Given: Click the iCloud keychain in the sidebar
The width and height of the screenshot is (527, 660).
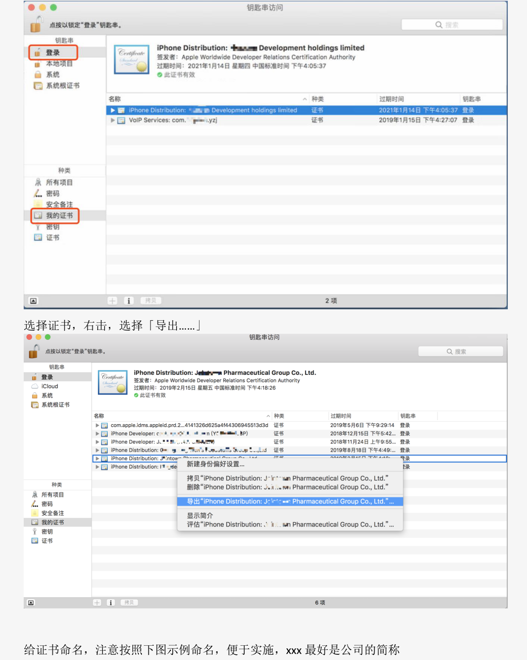Looking at the screenshot, I should pos(49,386).
